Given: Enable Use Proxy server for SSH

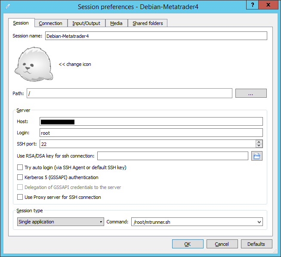Looking at the screenshot, I should [20, 197].
